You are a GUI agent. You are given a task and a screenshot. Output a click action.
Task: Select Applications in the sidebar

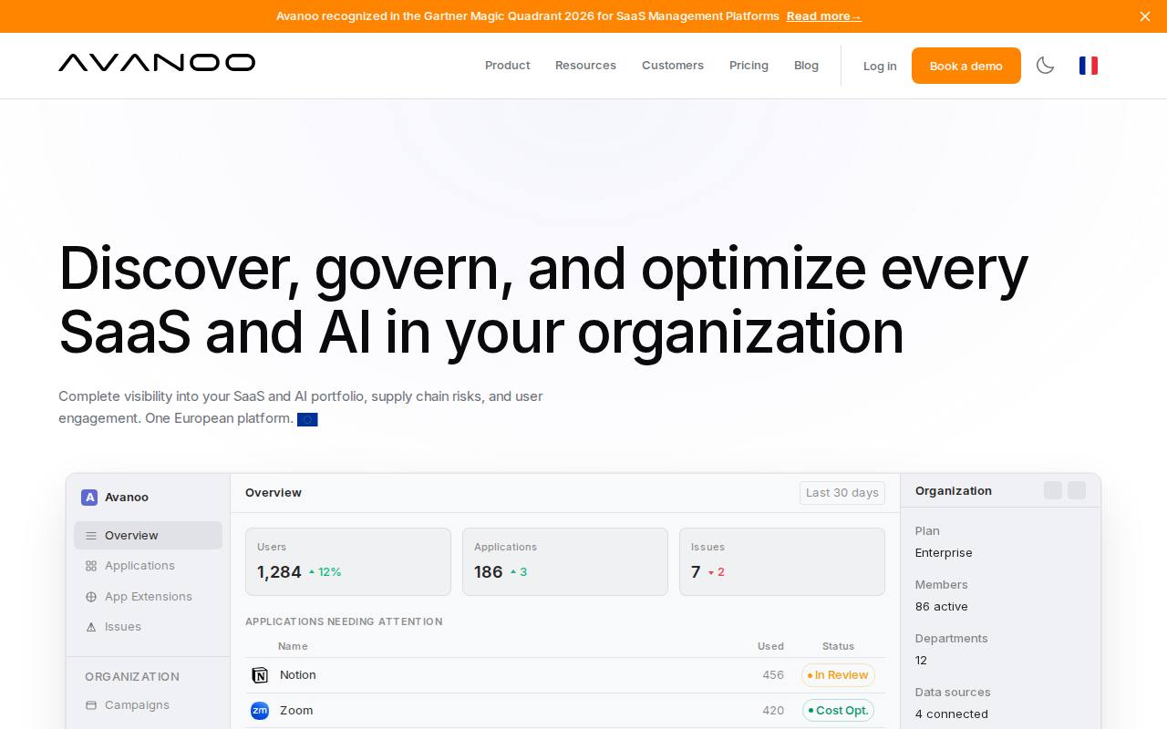click(148, 566)
